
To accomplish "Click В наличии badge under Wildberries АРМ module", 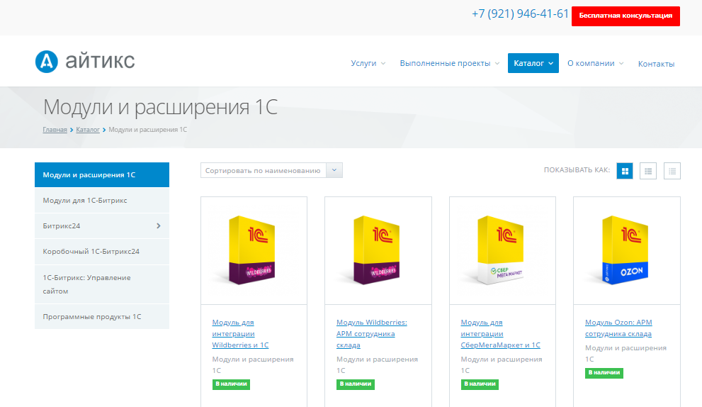I will click(x=356, y=384).
